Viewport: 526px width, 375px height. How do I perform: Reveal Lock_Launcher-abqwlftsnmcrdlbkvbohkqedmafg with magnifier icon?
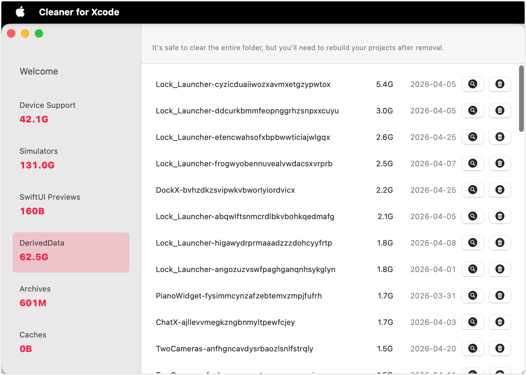tap(473, 216)
